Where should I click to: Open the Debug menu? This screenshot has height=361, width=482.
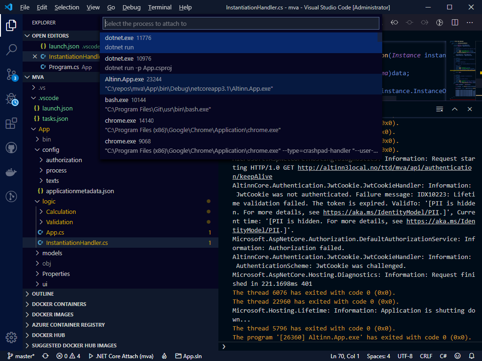(x=131, y=7)
